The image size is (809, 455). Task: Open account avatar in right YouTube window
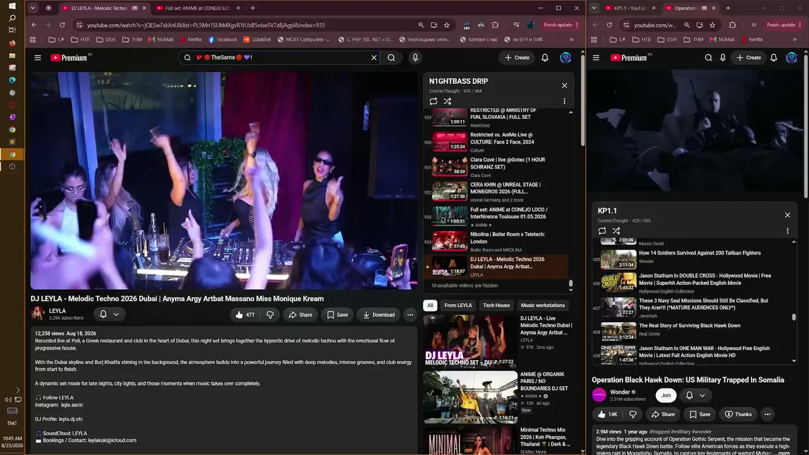[791, 58]
